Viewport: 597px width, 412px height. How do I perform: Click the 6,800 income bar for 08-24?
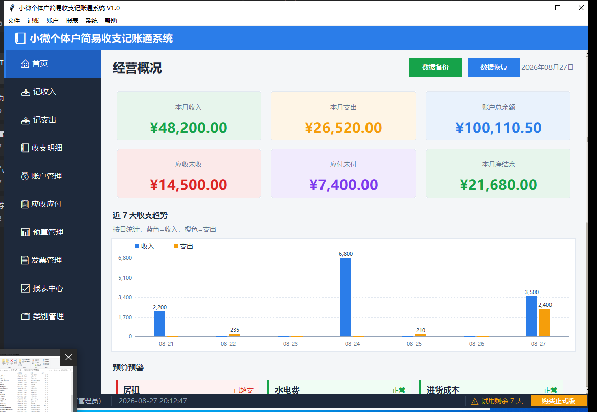point(346,297)
